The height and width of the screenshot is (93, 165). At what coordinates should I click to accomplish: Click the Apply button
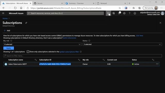click(9, 48)
